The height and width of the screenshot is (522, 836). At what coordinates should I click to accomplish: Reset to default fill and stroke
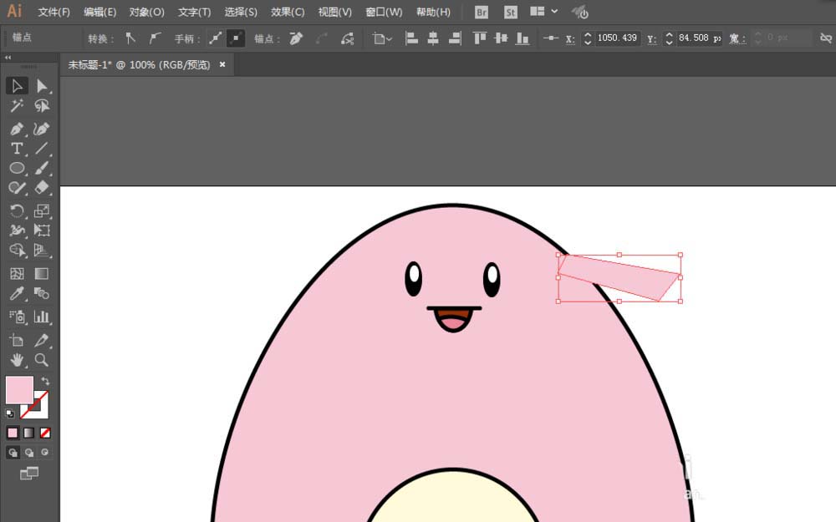point(10,413)
